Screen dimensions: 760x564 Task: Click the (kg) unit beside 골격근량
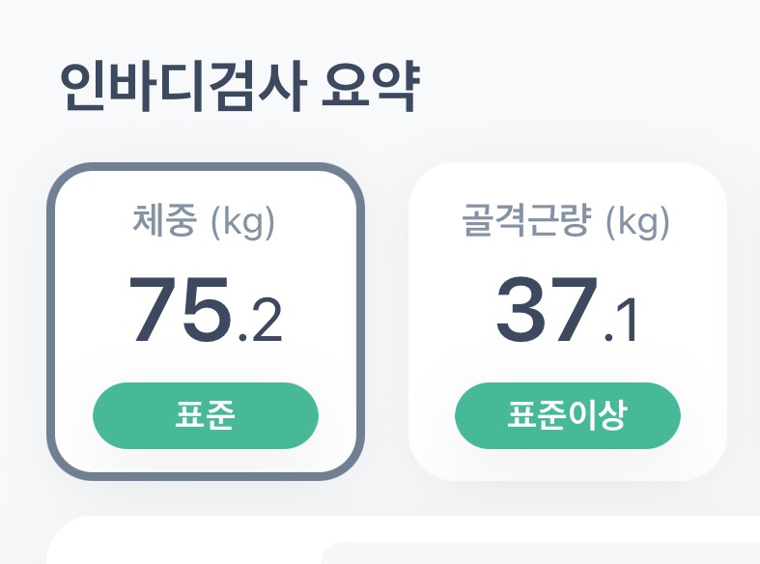[x=636, y=225]
